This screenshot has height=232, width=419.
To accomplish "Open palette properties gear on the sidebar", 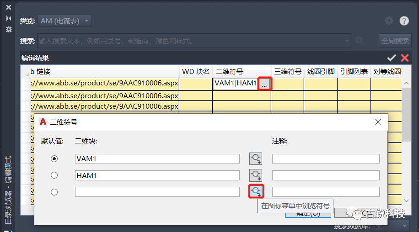I will pos(9,29).
